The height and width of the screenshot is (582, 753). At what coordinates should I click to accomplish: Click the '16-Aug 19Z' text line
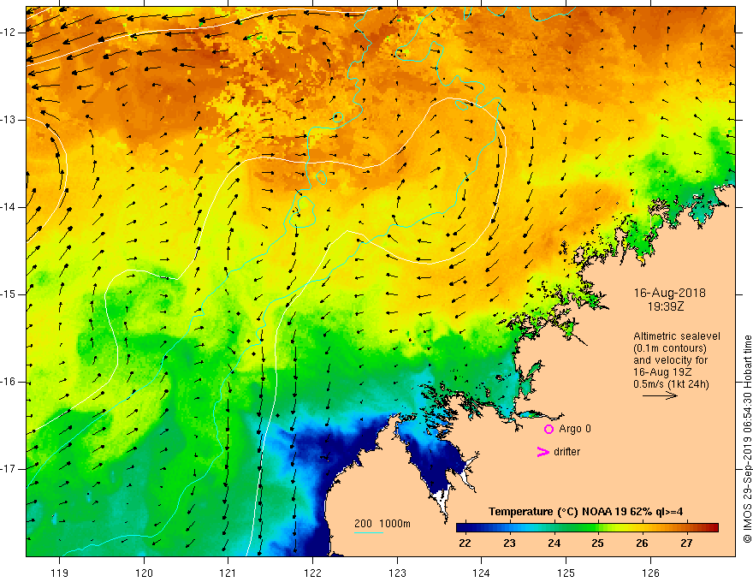[662, 372]
